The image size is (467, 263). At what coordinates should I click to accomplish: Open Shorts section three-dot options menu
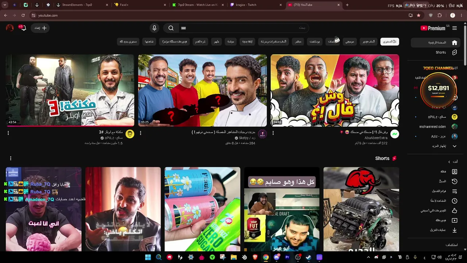coord(11,158)
